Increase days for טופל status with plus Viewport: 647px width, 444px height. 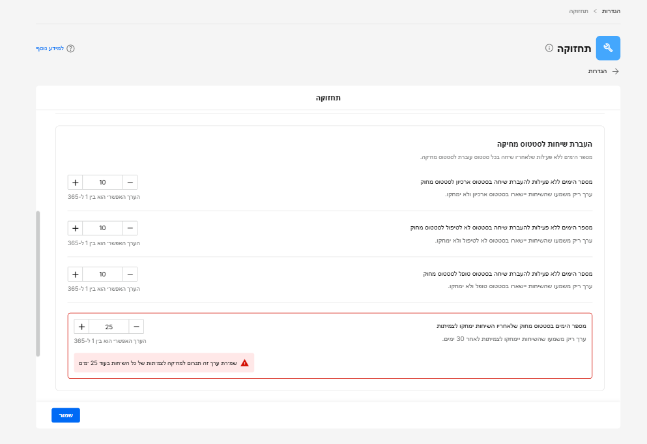tap(75, 274)
